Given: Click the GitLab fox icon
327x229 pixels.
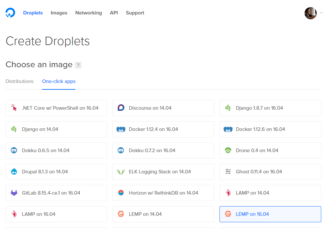Looking at the screenshot, I should pos(14,193).
